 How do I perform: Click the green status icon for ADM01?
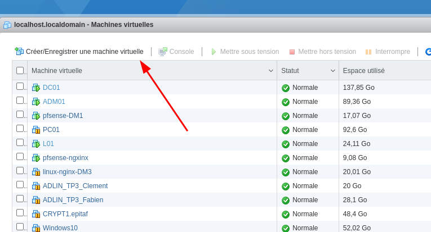point(286,102)
